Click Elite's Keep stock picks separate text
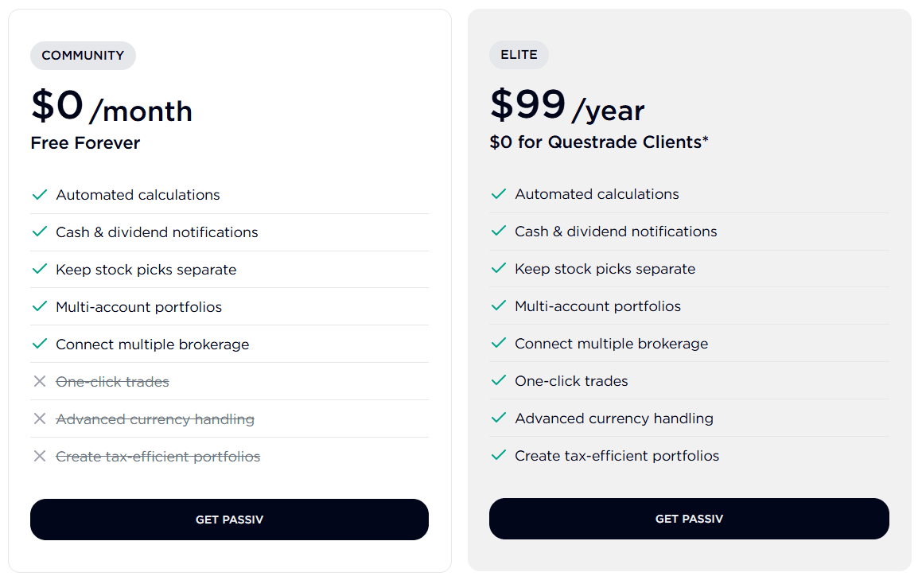 point(605,269)
